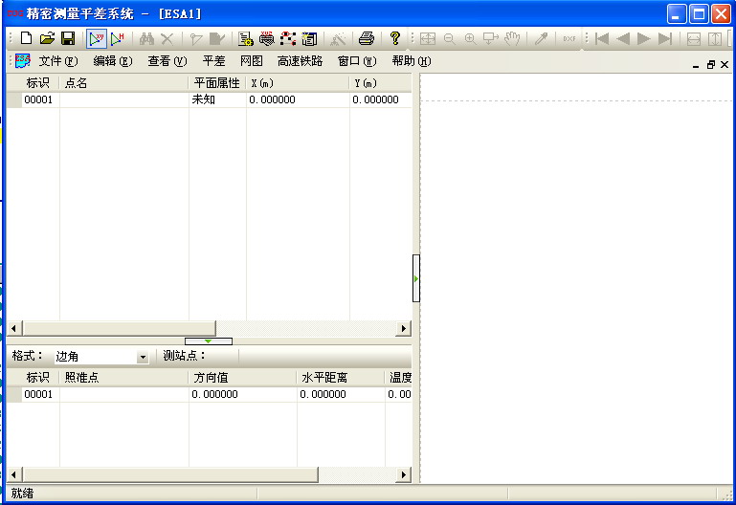Open the 格式 边角 dropdown arrow
The width and height of the screenshot is (736, 505).
(x=143, y=358)
